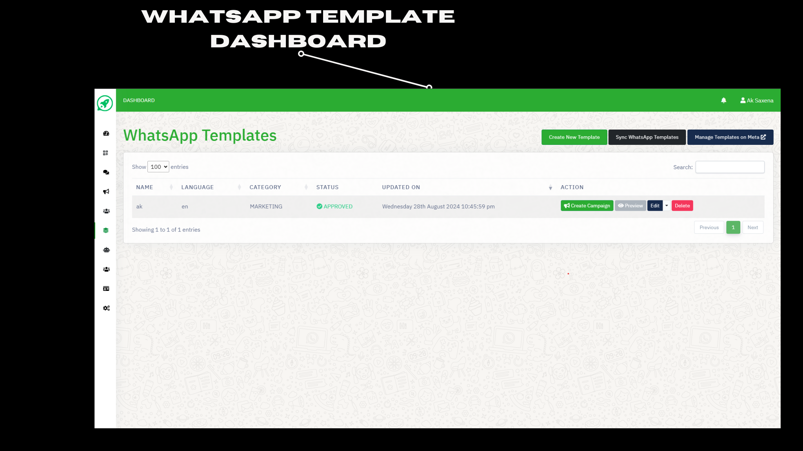
Task: Select the green layers templates icon
Action: [106, 230]
